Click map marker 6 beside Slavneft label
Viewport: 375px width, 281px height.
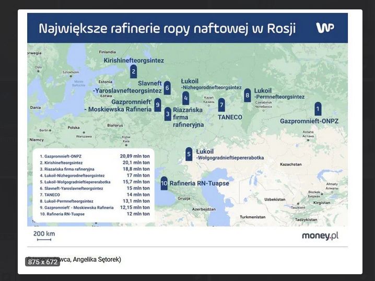click(167, 88)
